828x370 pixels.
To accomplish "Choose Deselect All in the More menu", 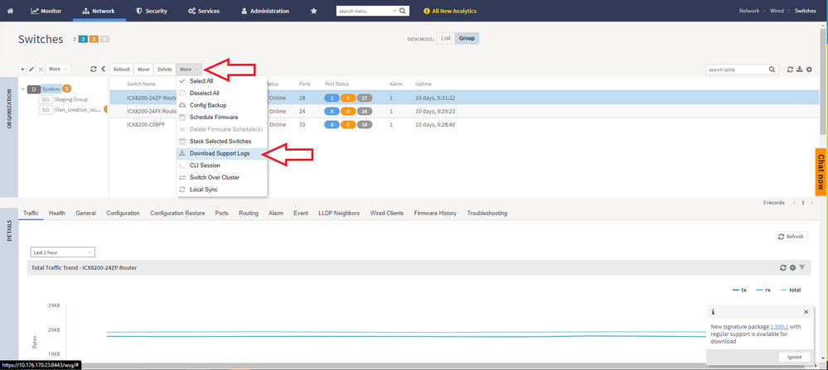I will [x=204, y=94].
